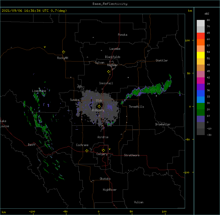Pick the yellow 51–54 dBZ swatch
The image size is (220, 215).
pos(201,55)
